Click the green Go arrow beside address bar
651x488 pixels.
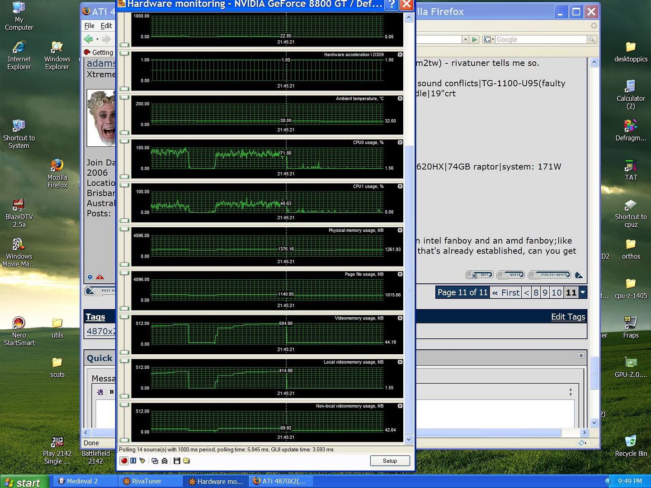pos(474,40)
